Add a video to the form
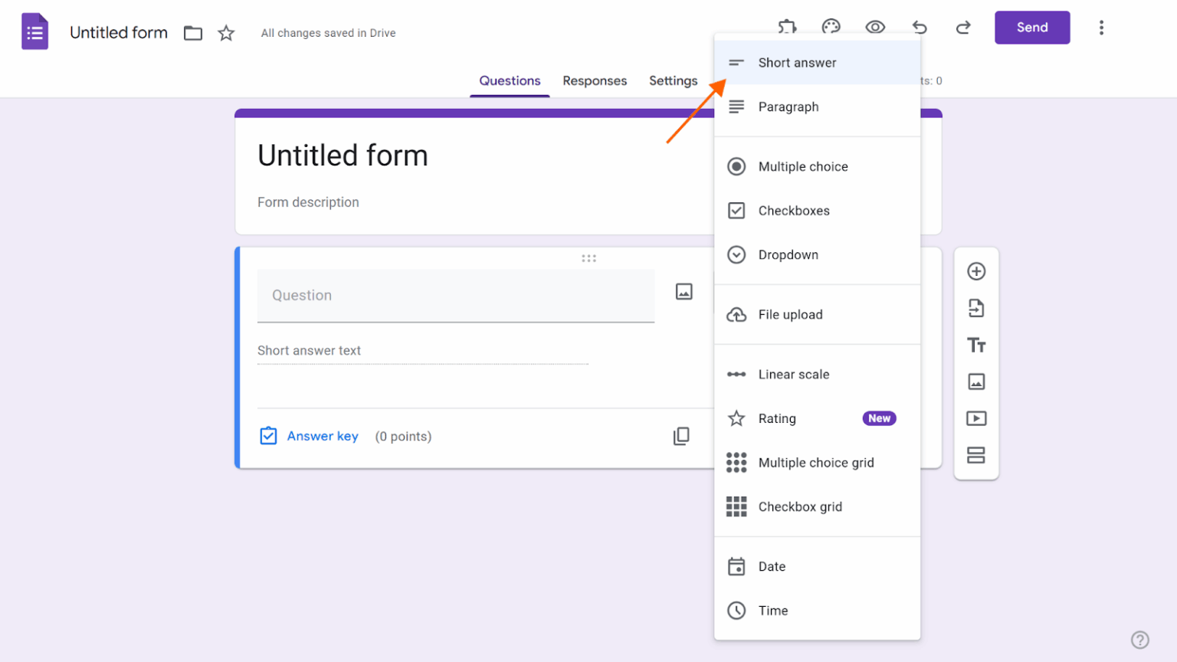This screenshot has width=1177, height=662. 976,418
